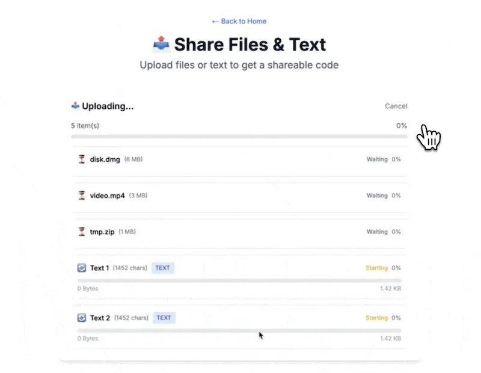
Task: Click the back arrow before Back to Home
Action: [215, 22]
